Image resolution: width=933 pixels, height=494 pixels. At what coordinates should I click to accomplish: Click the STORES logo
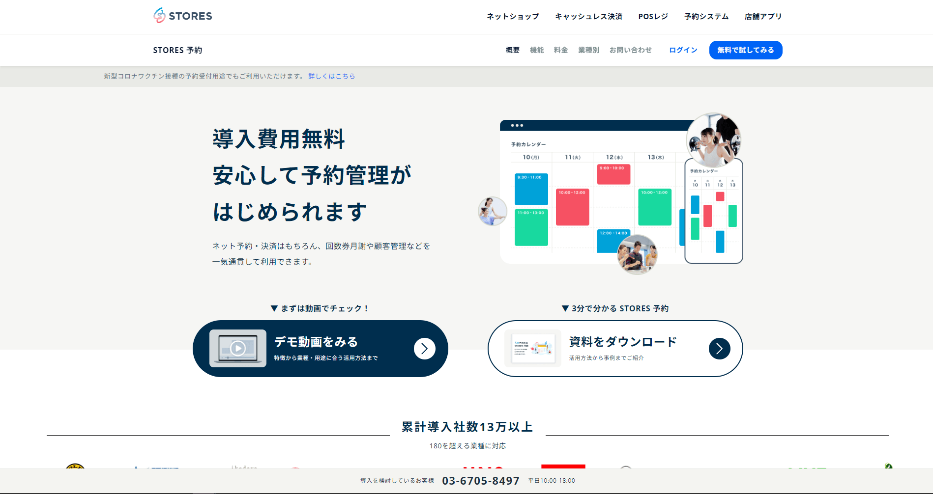point(183,16)
